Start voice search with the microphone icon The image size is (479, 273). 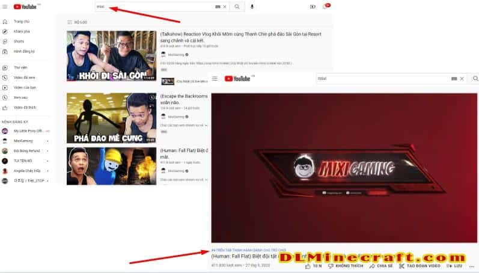pyautogui.click(x=252, y=7)
